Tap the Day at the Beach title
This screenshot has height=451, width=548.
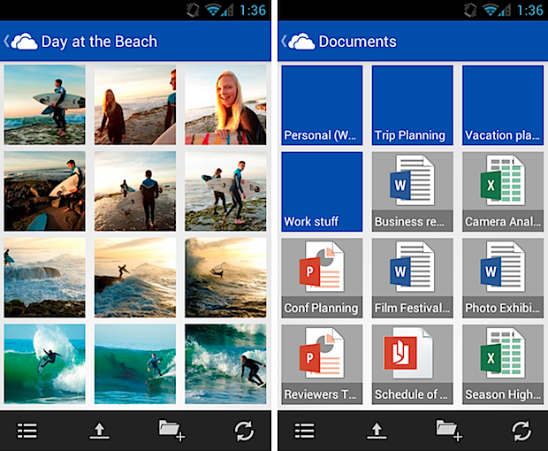click(x=99, y=42)
